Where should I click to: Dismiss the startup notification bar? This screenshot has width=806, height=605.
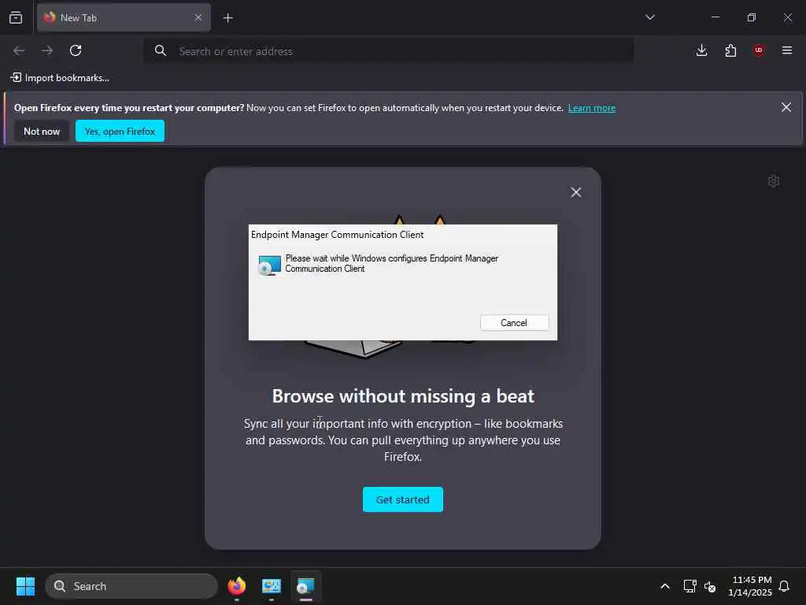(x=786, y=107)
